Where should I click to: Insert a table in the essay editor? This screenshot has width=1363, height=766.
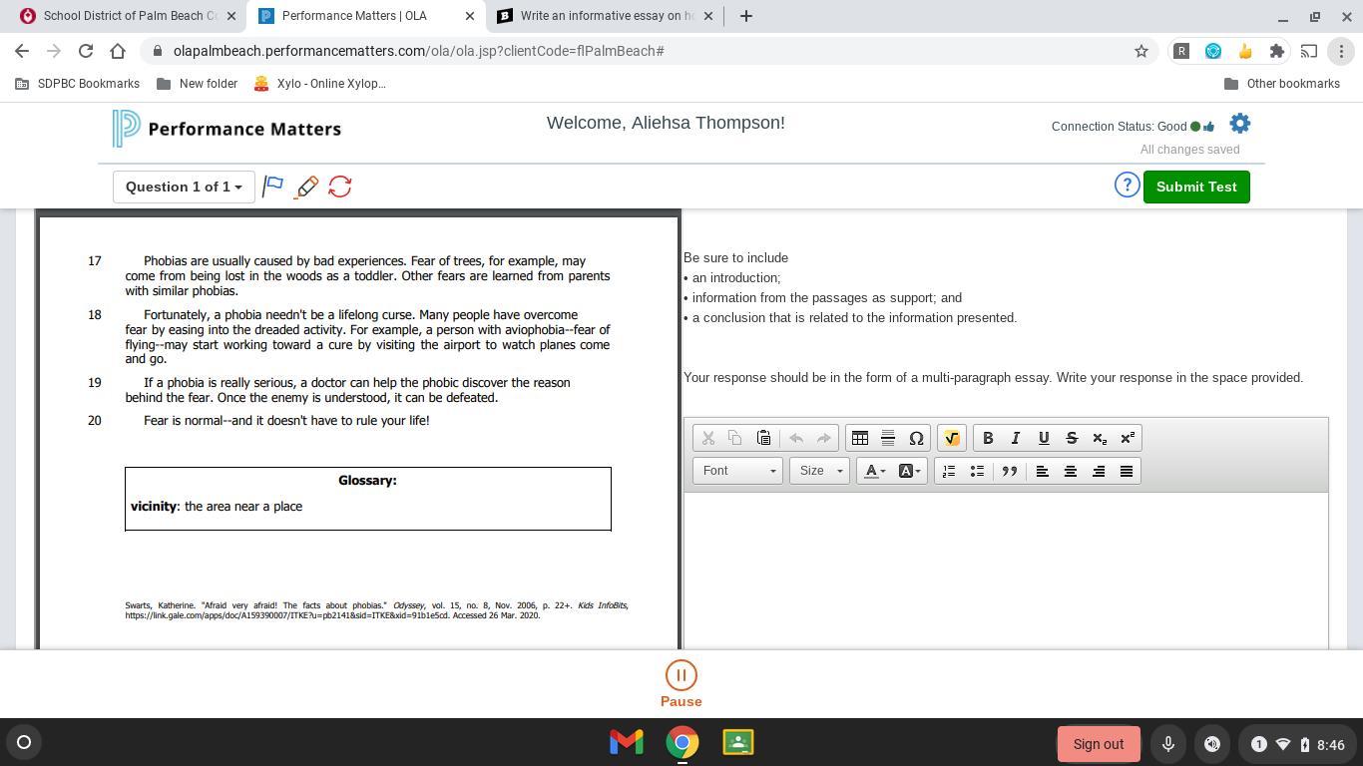[860, 438]
